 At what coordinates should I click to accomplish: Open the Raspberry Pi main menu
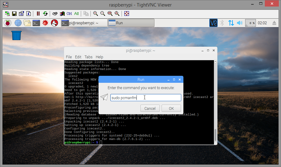tap(8, 23)
